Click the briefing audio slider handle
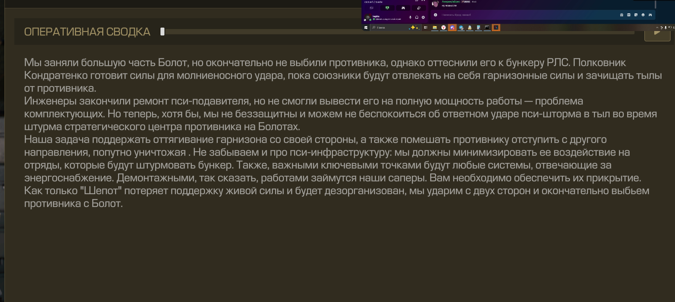The width and height of the screenshot is (675, 302). click(x=162, y=32)
